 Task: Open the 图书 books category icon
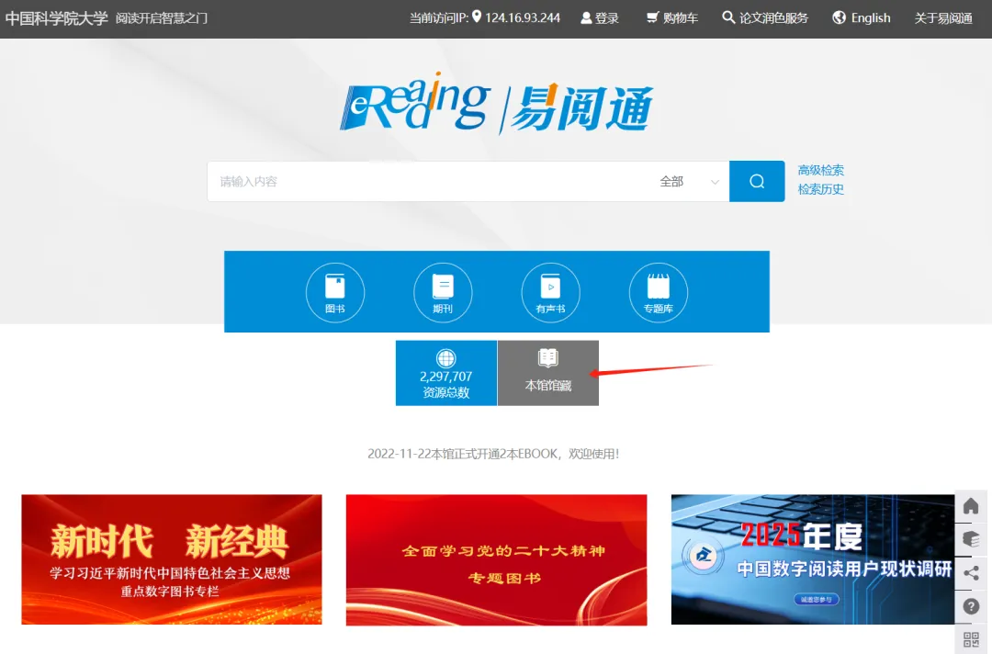click(334, 292)
